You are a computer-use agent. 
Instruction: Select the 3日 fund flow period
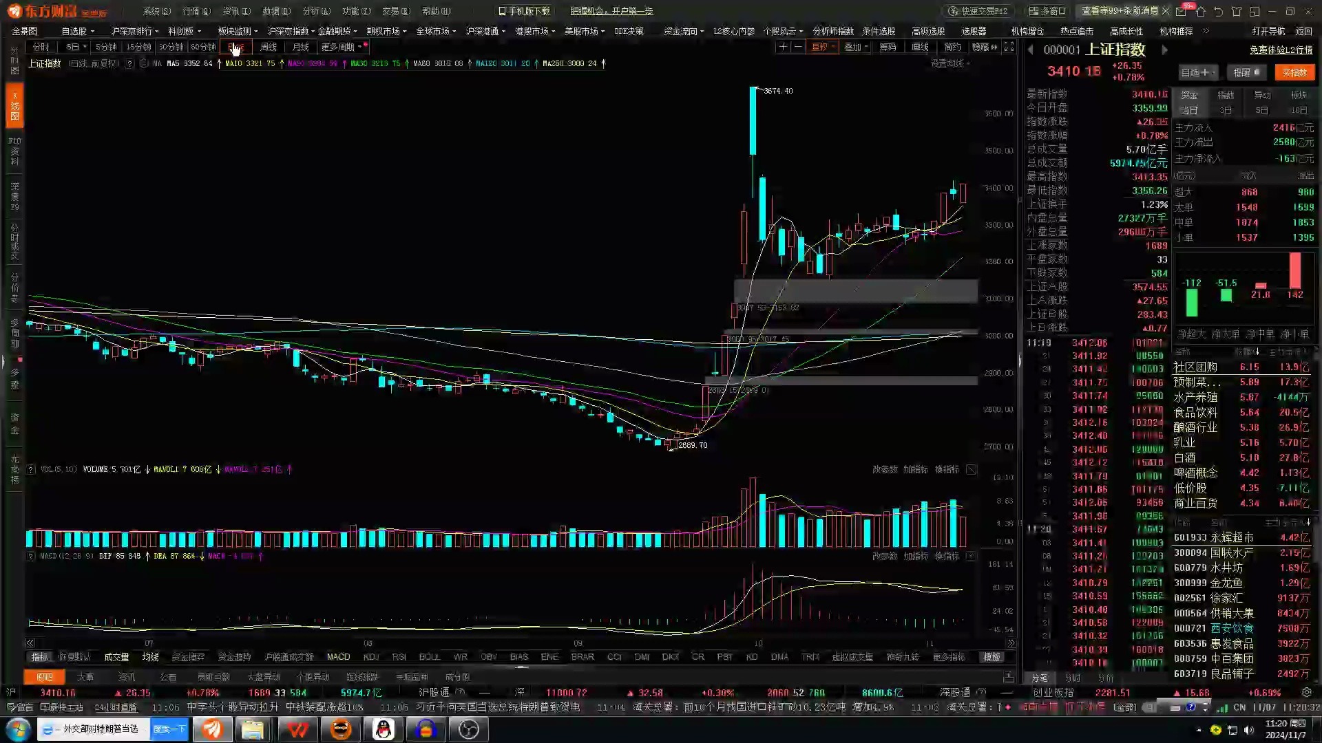point(1226,110)
